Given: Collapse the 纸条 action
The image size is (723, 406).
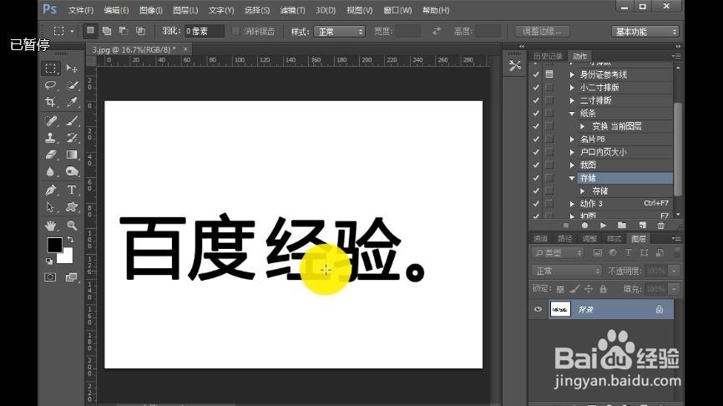Looking at the screenshot, I should coord(572,113).
